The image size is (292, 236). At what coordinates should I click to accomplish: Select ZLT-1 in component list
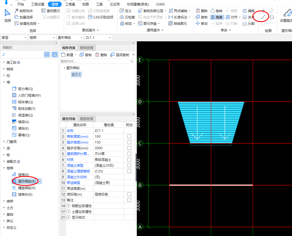tap(76, 75)
